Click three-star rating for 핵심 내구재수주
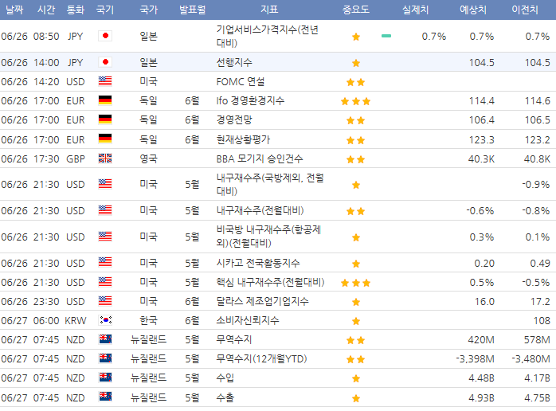The width and height of the screenshot is (556, 411). tap(355, 283)
